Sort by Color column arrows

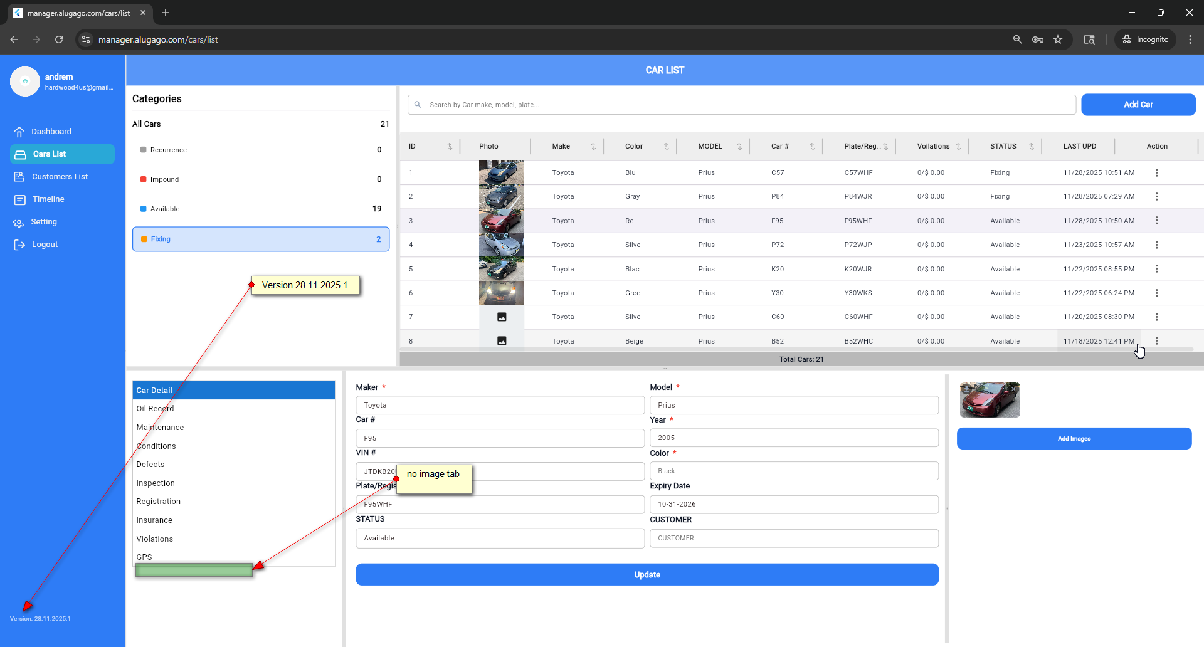[666, 147]
